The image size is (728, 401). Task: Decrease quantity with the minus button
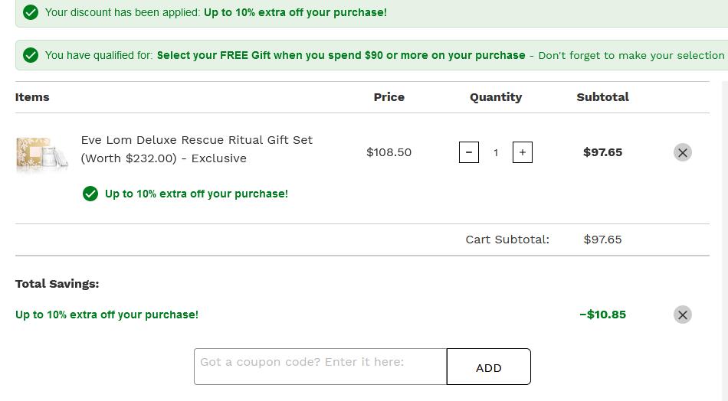469,152
